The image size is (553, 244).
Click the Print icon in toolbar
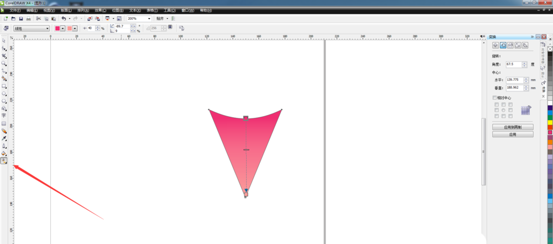coord(30,18)
